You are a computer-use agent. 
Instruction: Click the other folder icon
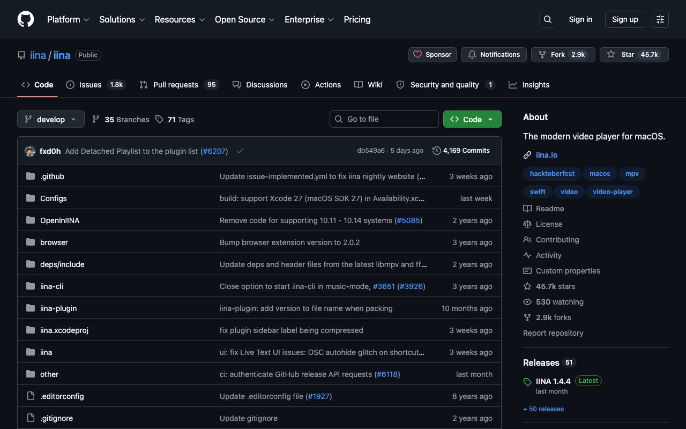point(31,374)
